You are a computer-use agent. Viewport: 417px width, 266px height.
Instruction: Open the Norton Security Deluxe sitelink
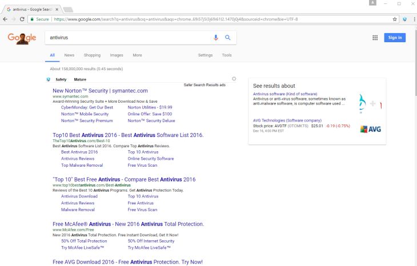pos(151,120)
